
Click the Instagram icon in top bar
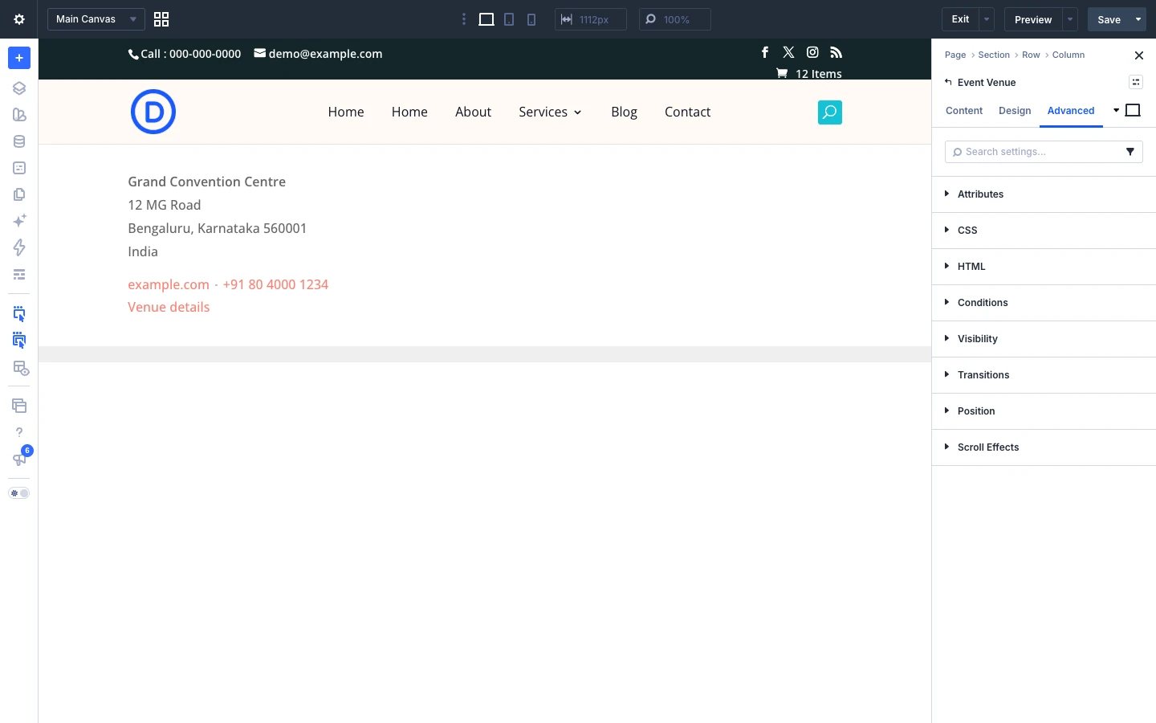click(x=812, y=52)
